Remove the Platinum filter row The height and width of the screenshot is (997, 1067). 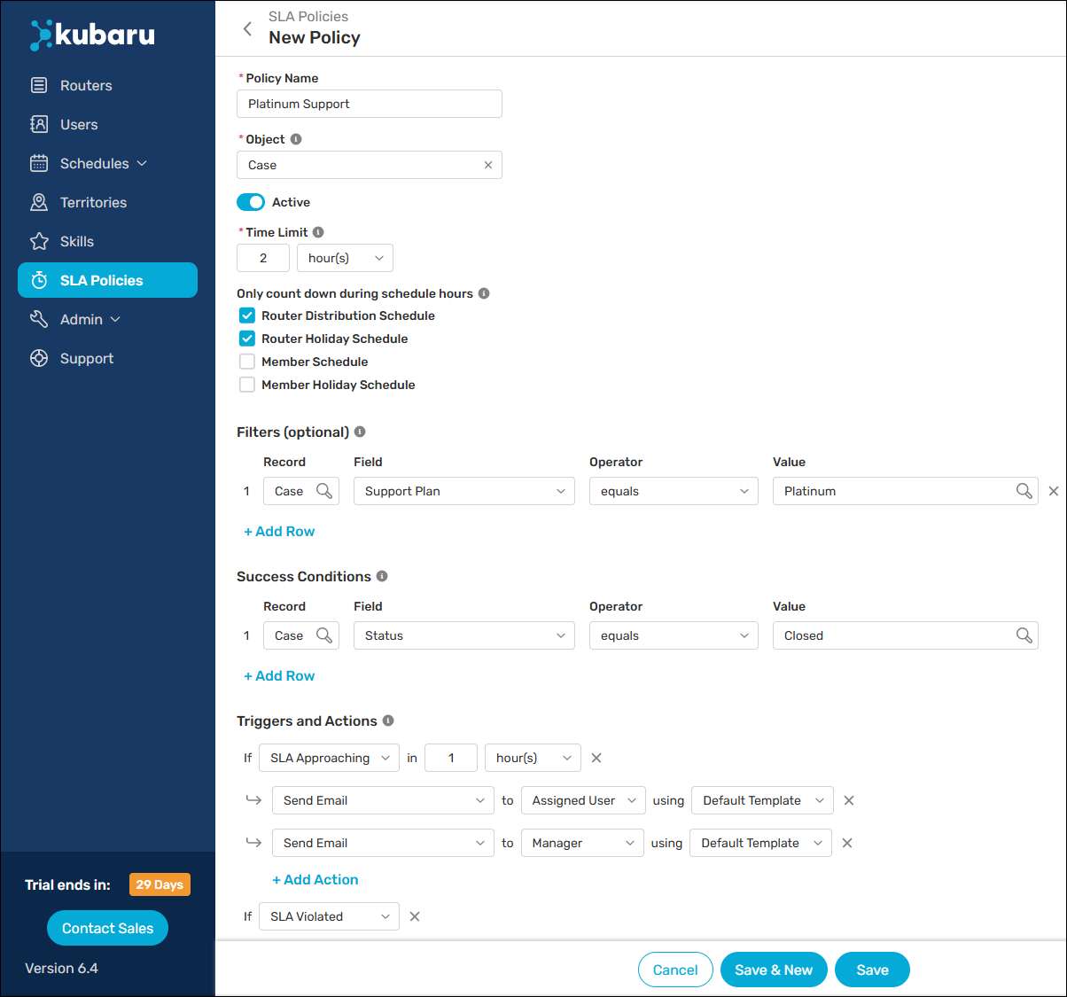pos(1054,491)
